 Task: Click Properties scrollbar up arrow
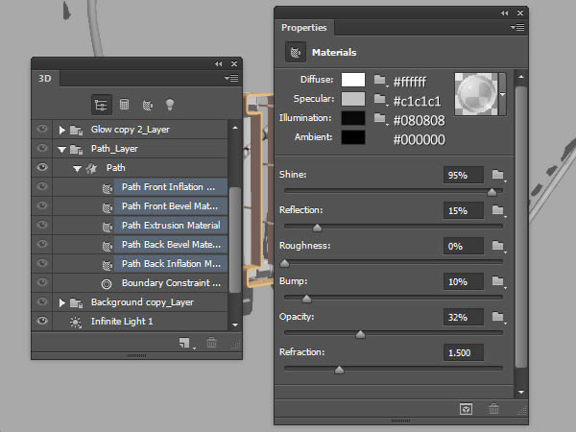[521, 77]
